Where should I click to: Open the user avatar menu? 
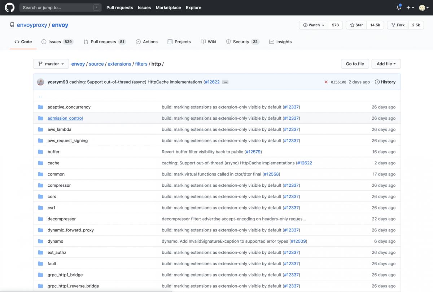tap(423, 8)
